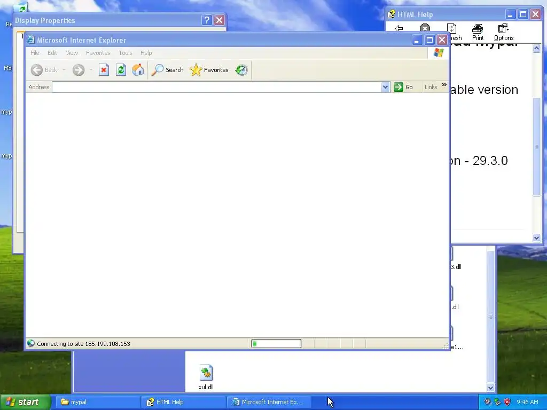The height and width of the screenshot is (410, 547).
Task: Open the File menu in Internet Explorer
Action: [35, 53]
